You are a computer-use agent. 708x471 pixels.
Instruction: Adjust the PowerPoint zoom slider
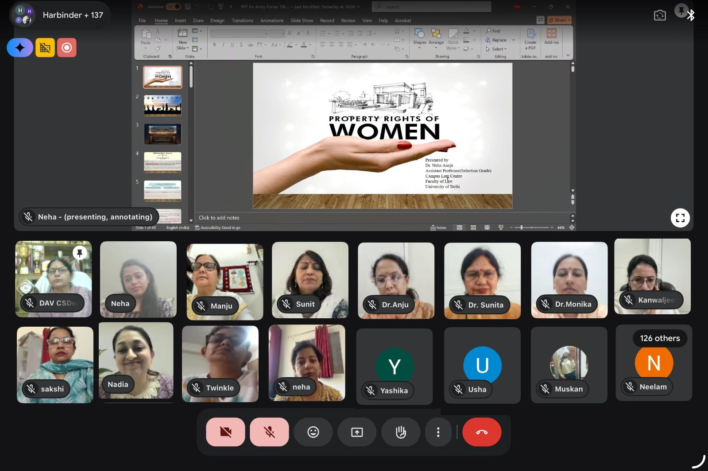point(522,228)
